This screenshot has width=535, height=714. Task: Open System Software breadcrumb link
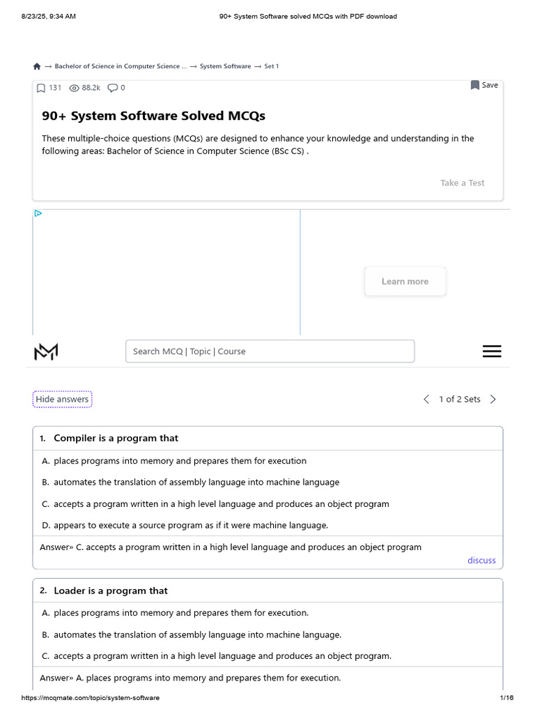pyautogui.click(x=225, y=66)
